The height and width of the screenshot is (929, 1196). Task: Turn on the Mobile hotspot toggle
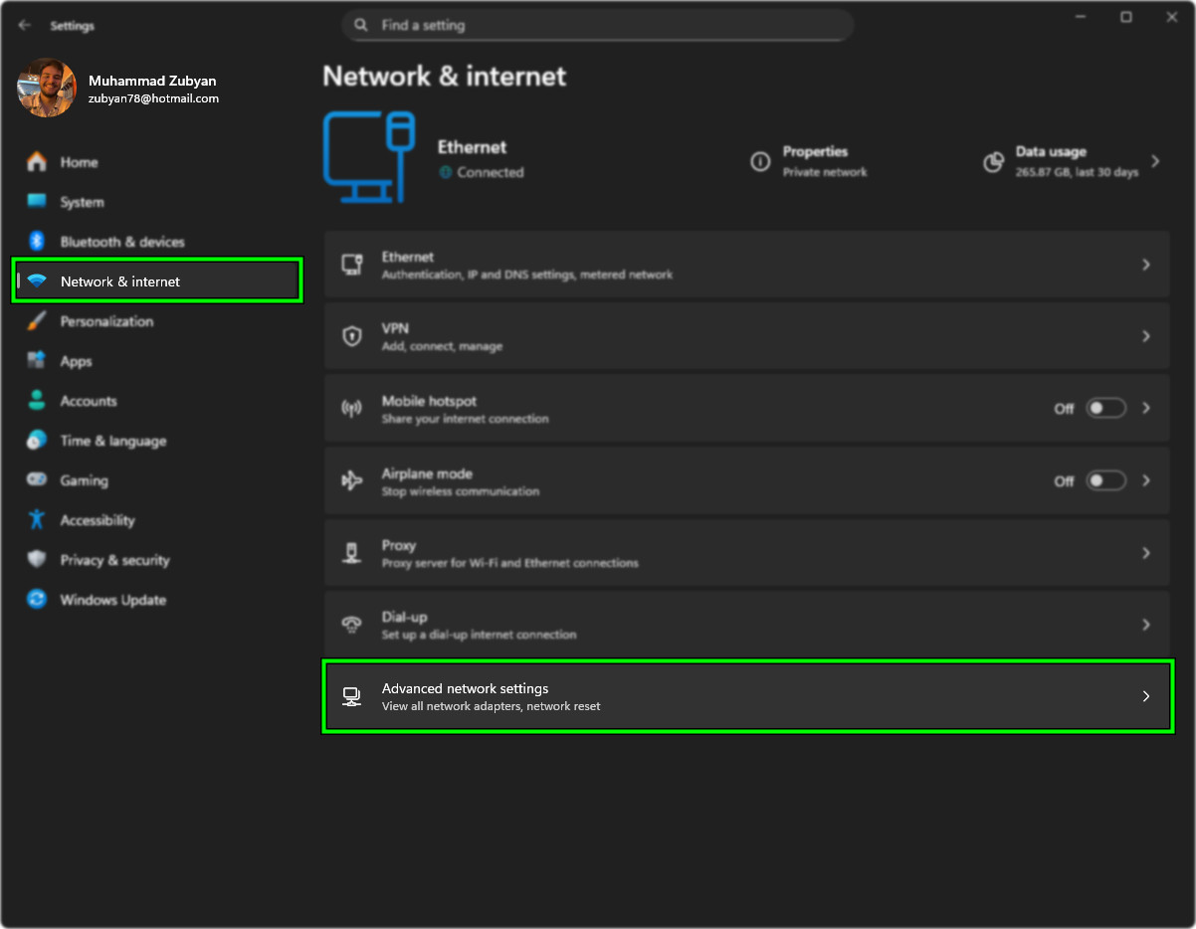(1104, 408)
